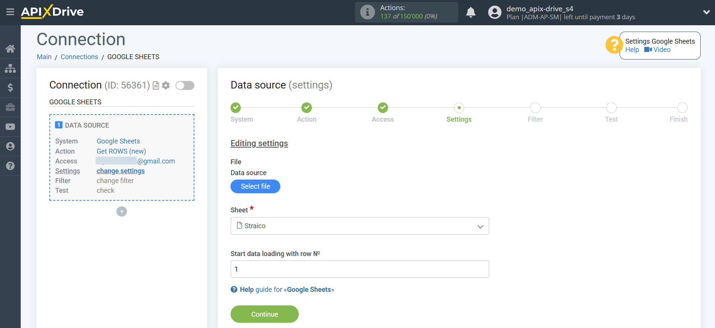Expand the user account menu chevron
Screen dimensions: 715x328
tap(706, 12)
